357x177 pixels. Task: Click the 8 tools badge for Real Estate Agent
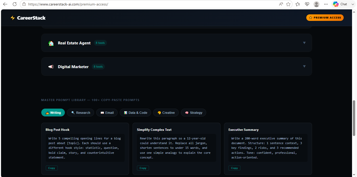(100, 43)
